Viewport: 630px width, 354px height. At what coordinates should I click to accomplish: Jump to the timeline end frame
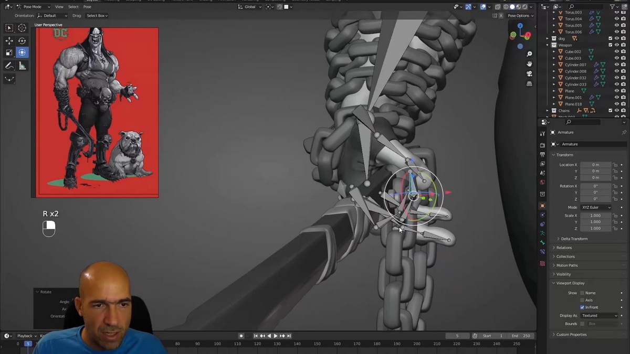point(289,336)
